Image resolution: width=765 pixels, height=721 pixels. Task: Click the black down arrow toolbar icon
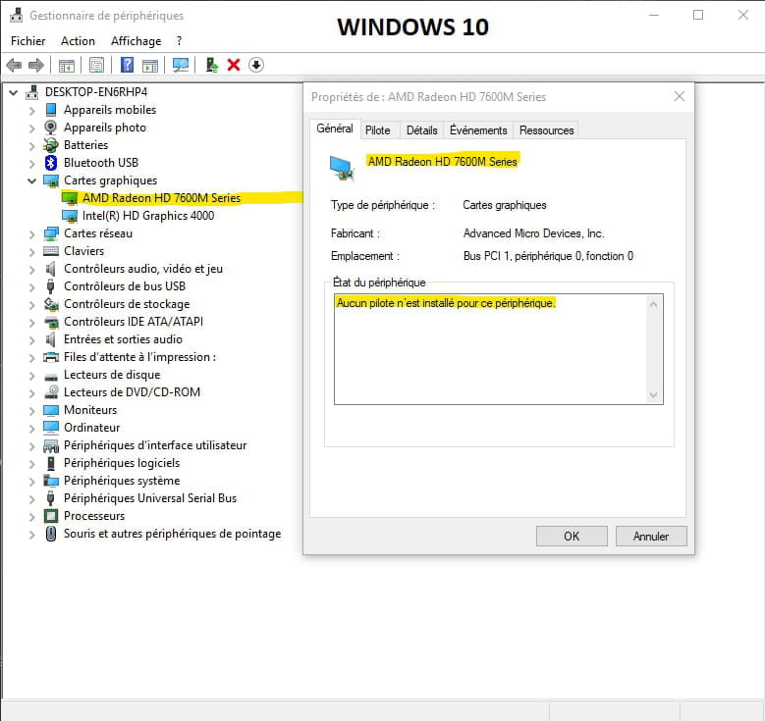(256, 65)
